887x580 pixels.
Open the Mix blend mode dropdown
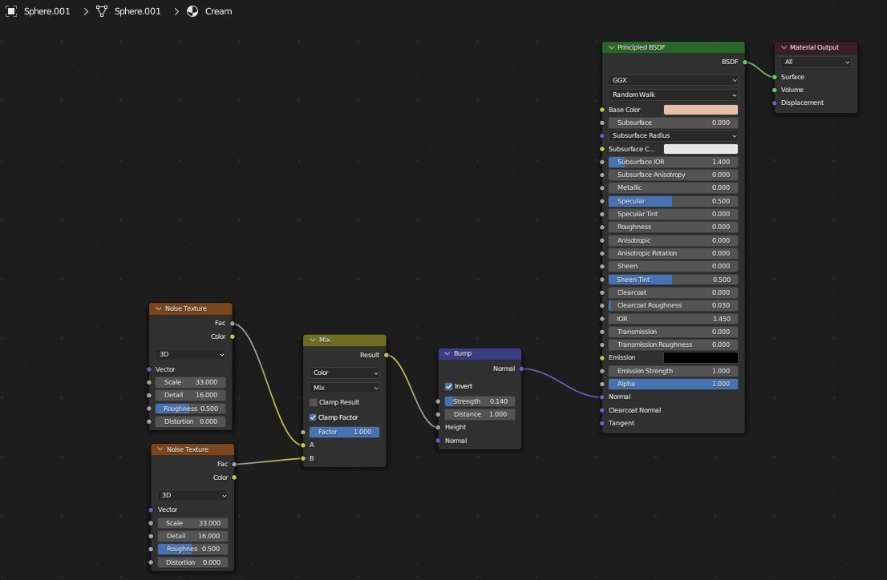344,388
